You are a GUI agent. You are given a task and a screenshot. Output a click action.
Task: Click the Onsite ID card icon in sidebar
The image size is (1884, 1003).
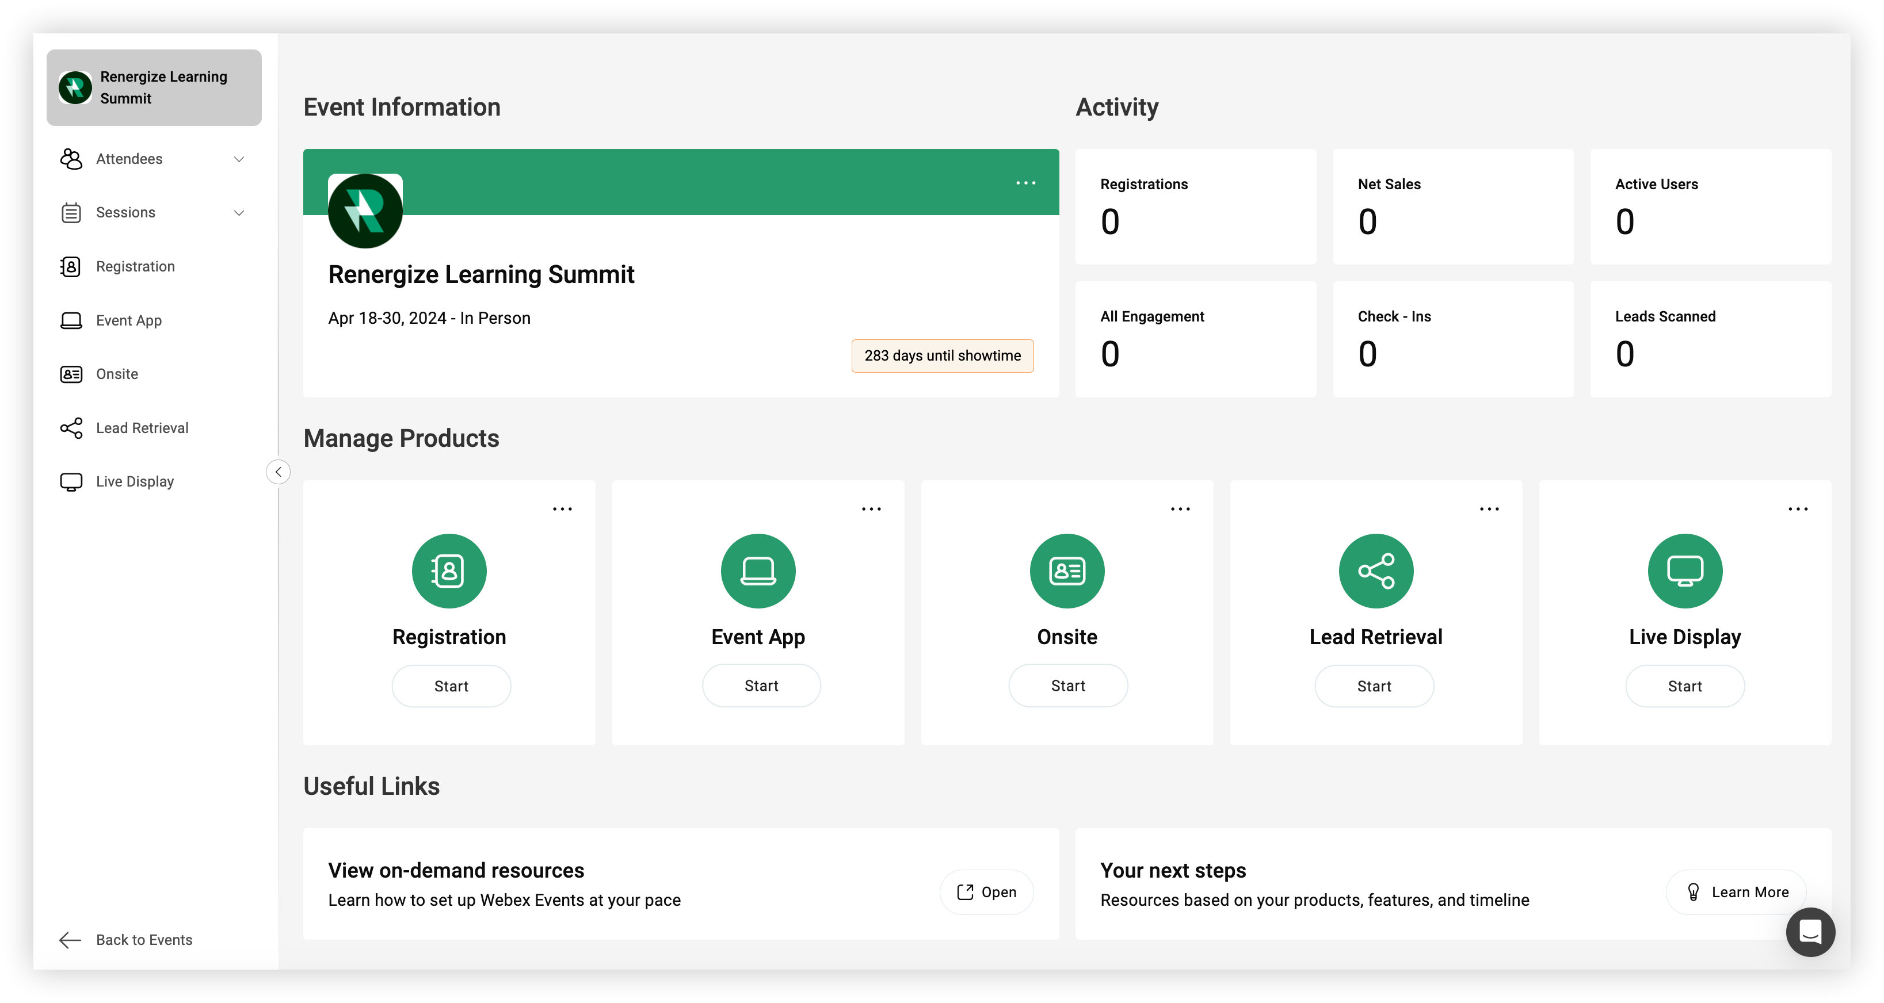pos(71,374)
